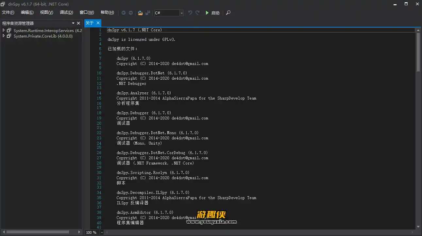Click the text '调试器 (Mono, Unity)'
Viewport: 422px width, 236px height.
click(x=139, y=143)
